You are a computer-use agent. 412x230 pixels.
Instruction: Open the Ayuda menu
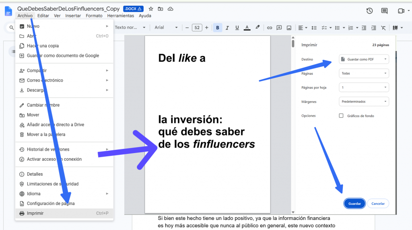[x=145, y=16]
